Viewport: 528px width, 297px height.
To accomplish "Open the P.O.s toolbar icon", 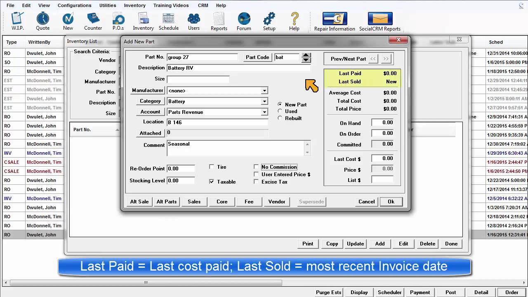I will click(118, 20).
